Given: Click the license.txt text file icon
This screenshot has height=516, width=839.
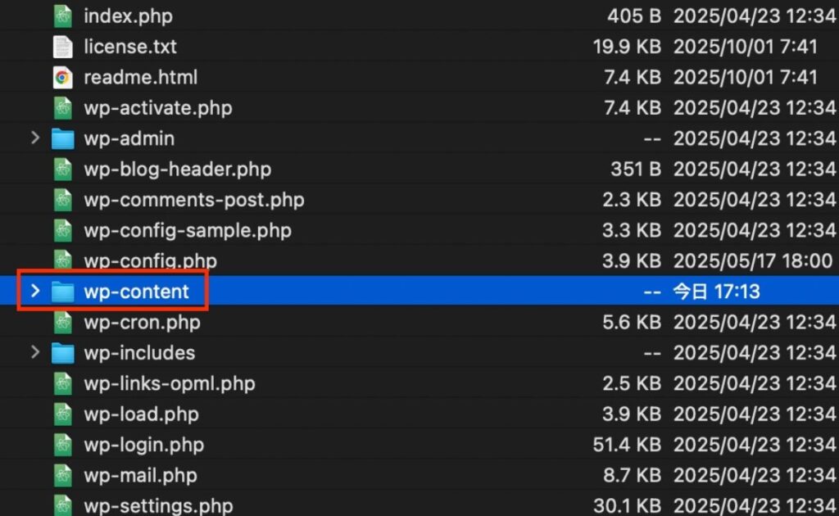Looking at the screenshot, I should (x=63, y=47).
